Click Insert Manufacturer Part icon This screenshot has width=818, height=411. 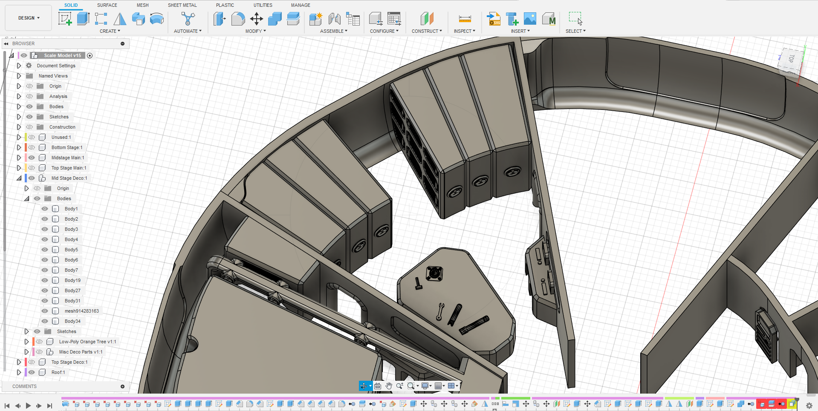point(549,19)
